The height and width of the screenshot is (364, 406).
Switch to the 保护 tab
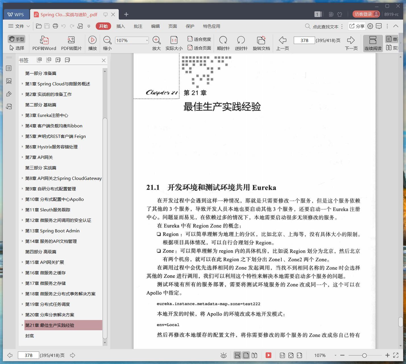tap(190, 26)
